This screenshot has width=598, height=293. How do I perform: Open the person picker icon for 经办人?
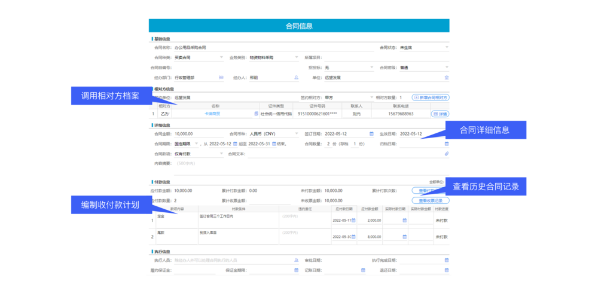(x=295, y=78)
